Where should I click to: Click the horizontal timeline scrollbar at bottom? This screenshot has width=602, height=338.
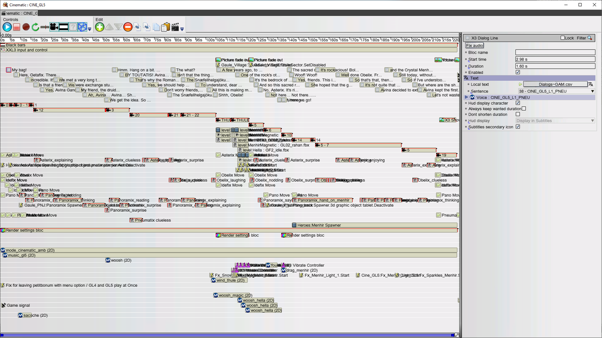click(x=228, y=335)
